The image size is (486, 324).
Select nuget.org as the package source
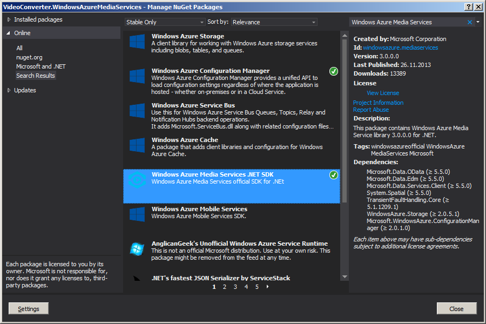[x=29, y=57]
